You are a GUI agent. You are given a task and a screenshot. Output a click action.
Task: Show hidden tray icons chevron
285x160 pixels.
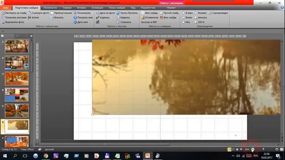coord(233,156)
